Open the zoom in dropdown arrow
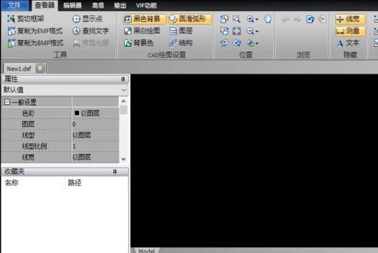Image resolution: width=378 pixels, height=253 pixels. tap(257, 19)
